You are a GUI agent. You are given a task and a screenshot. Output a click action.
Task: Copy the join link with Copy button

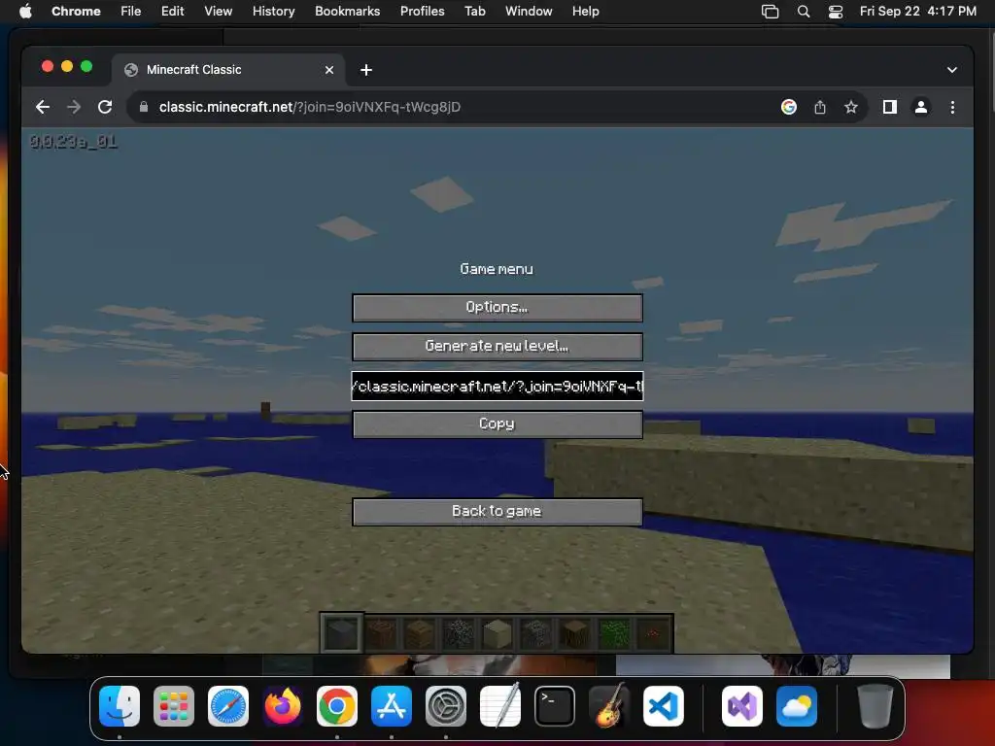coord(497,424)
